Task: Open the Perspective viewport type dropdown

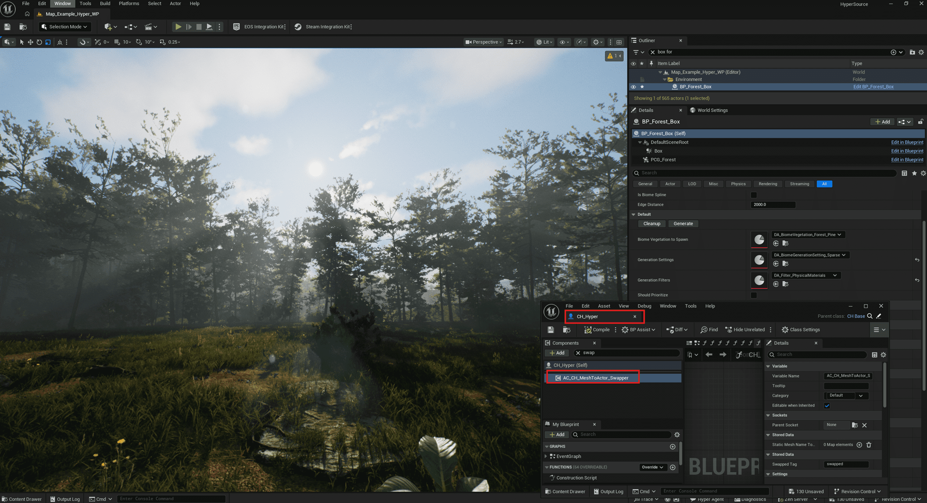Action: point(483,42)
